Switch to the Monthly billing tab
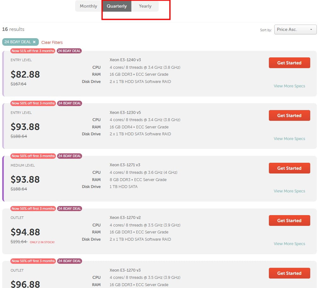This screenshot has height=288, width=320. (88, 6)
